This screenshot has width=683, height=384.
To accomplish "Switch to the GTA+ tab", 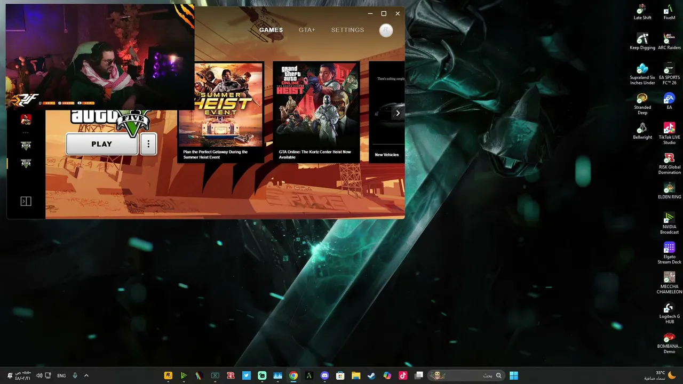I will [x=307, y=30].
